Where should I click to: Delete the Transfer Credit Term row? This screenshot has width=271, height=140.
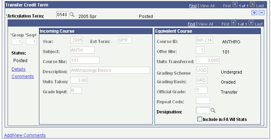click(262, 13)
